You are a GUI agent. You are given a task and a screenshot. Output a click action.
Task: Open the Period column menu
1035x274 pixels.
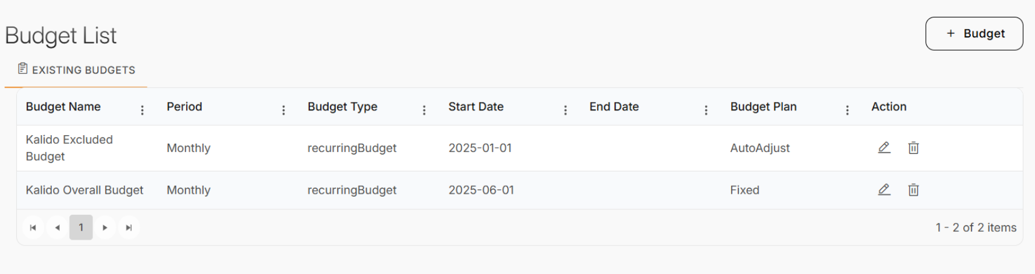click(x=283, y=110)
